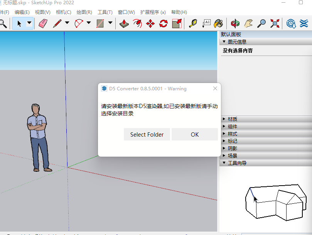Click the 没有选择内容 text
The width and height of the screenshot is (312, 235).
(x=238, y=51)
